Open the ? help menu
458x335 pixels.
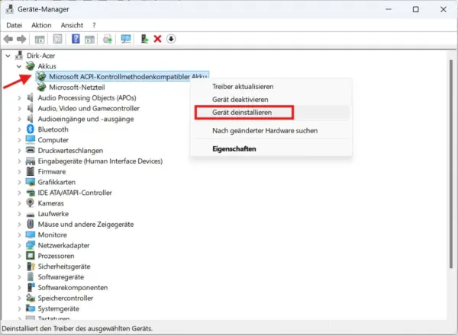pos(94,25)
